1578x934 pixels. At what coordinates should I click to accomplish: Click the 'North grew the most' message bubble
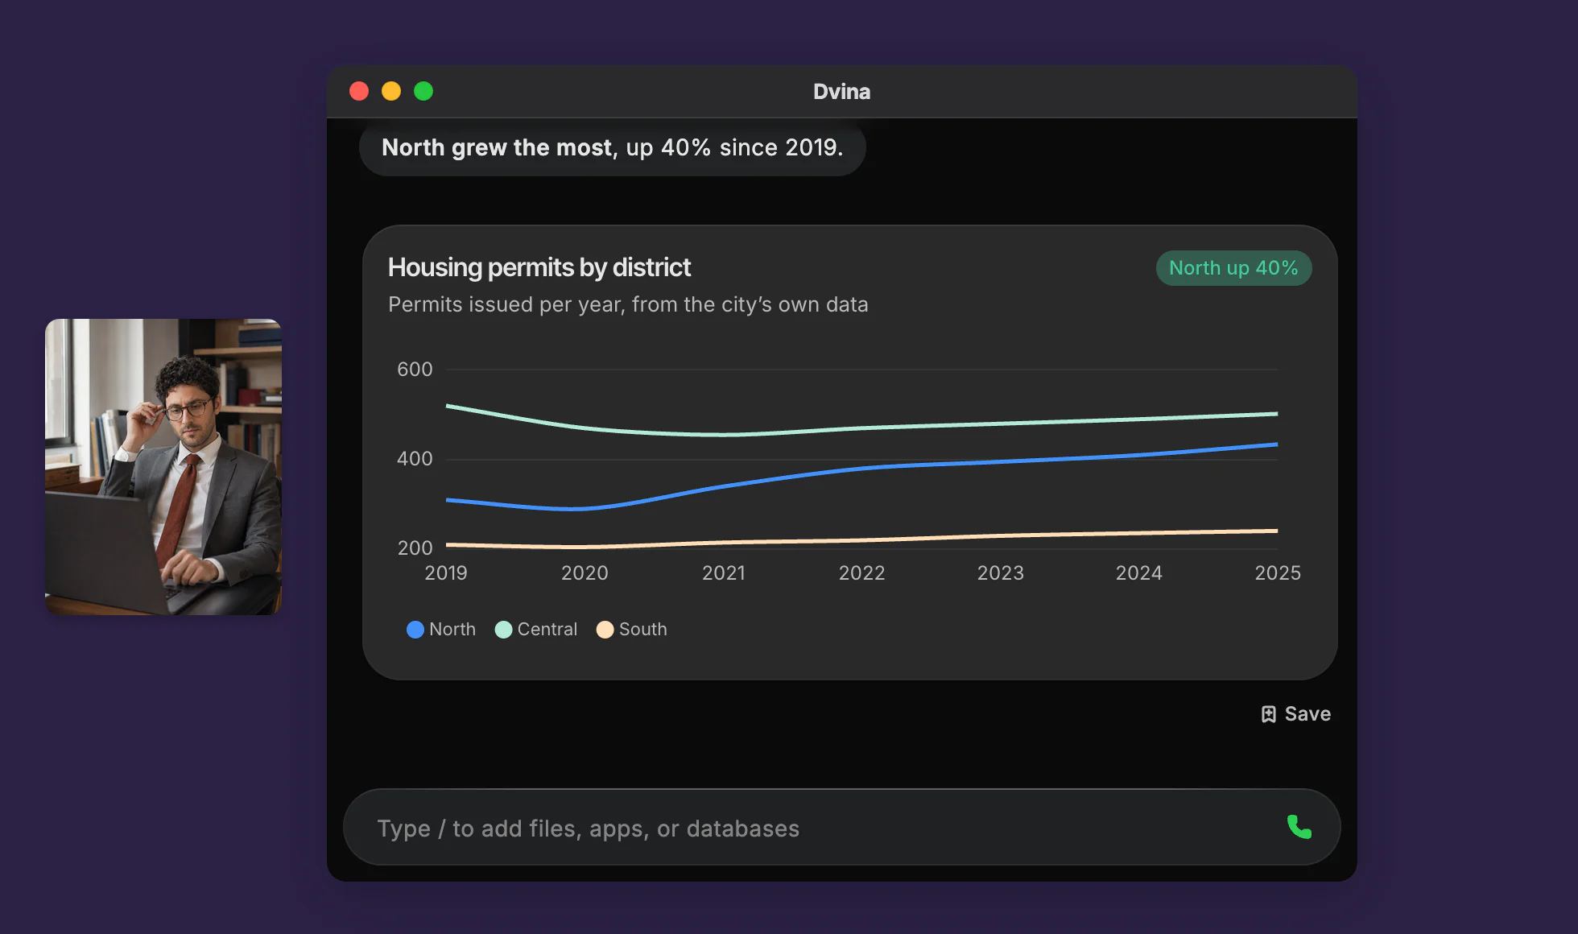point(613,147)
